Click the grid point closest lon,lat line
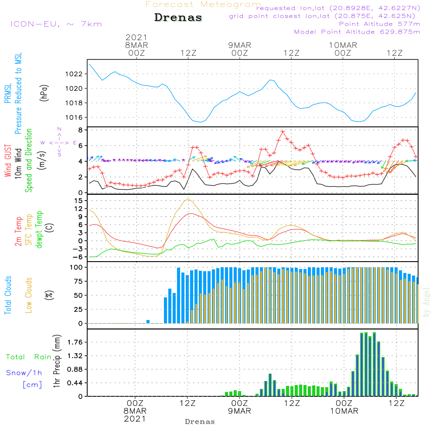This screenshot has width=436, height=436. pyautogui.click(x=325, y=16)
